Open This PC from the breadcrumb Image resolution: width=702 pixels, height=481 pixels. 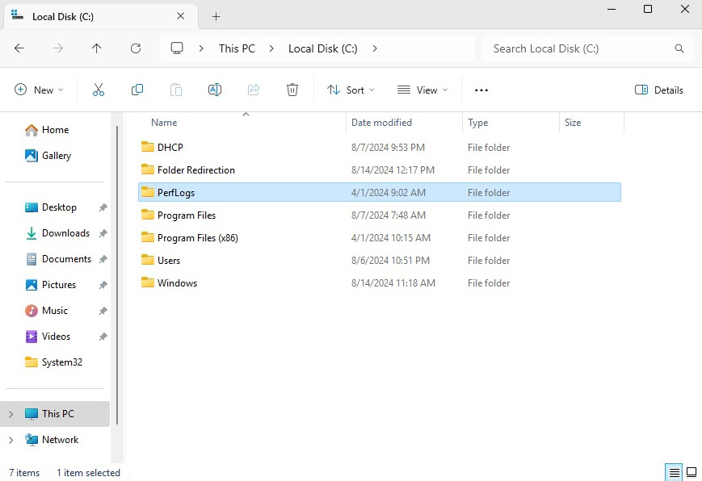click(236, 48)
